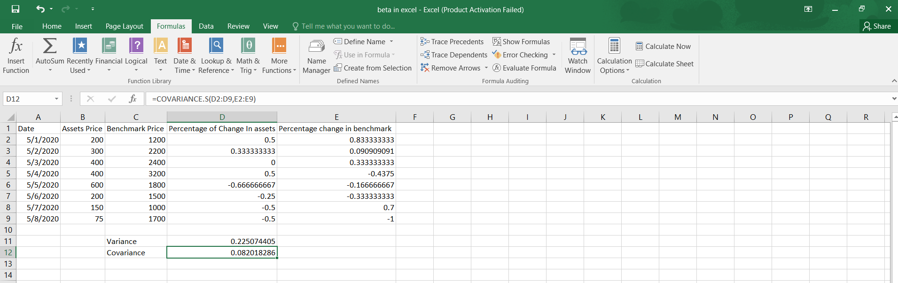Viewport: 898px width, 283px height.
Task: Click Trace Dependents
Action: [454, 55]
